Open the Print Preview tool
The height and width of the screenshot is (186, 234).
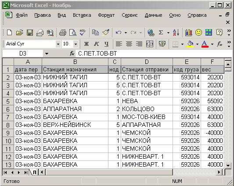(73, 33)
